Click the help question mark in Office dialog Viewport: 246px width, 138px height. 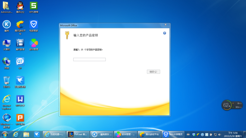click(164, 33)
